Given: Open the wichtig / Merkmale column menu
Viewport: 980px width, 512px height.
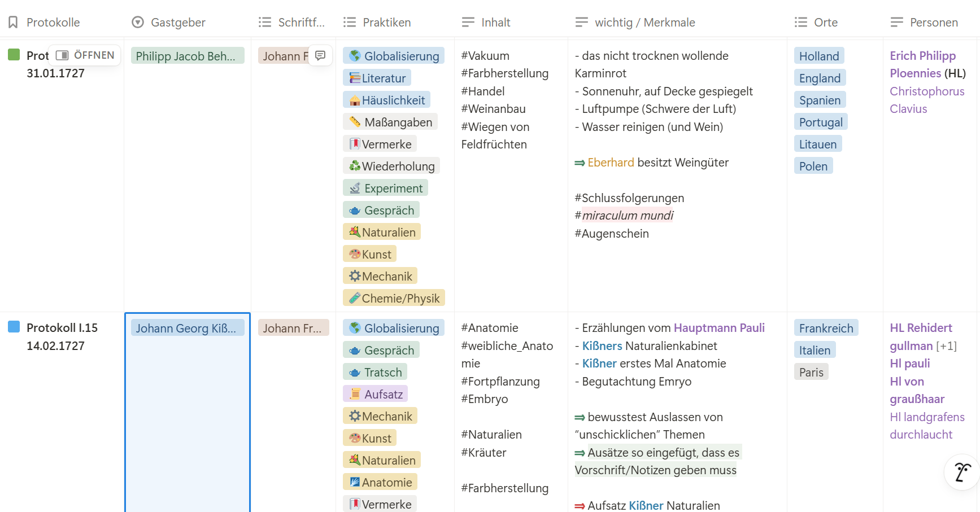Looking at the screenshot, I should click(644, 23).
